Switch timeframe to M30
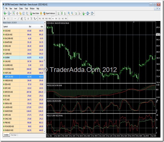 tap(50, 19)
